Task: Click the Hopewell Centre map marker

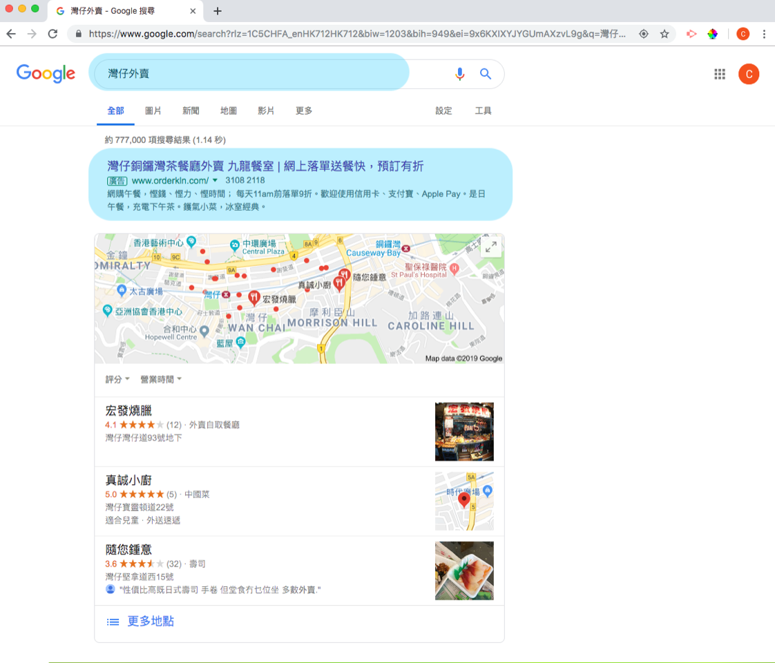Action: point(204,331)
